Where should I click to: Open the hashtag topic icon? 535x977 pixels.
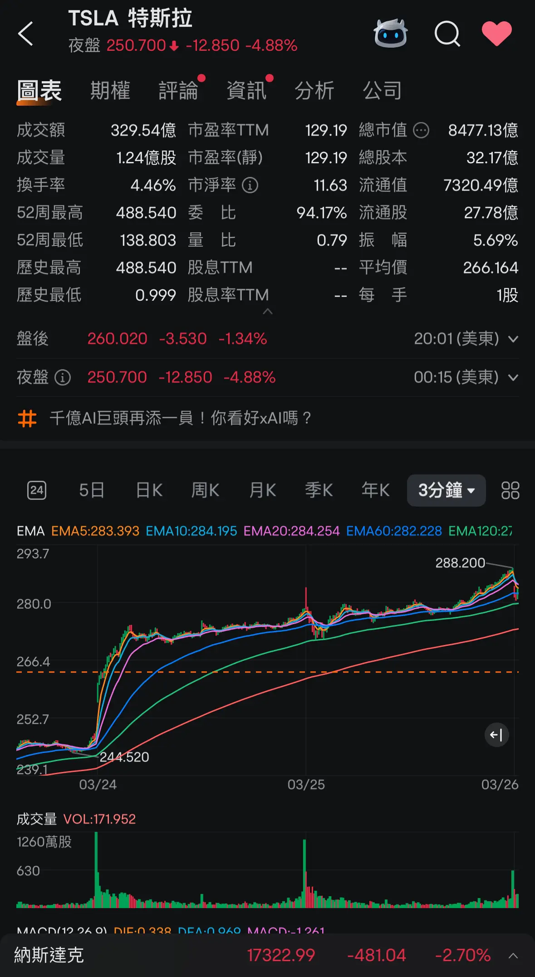point(27,418)
